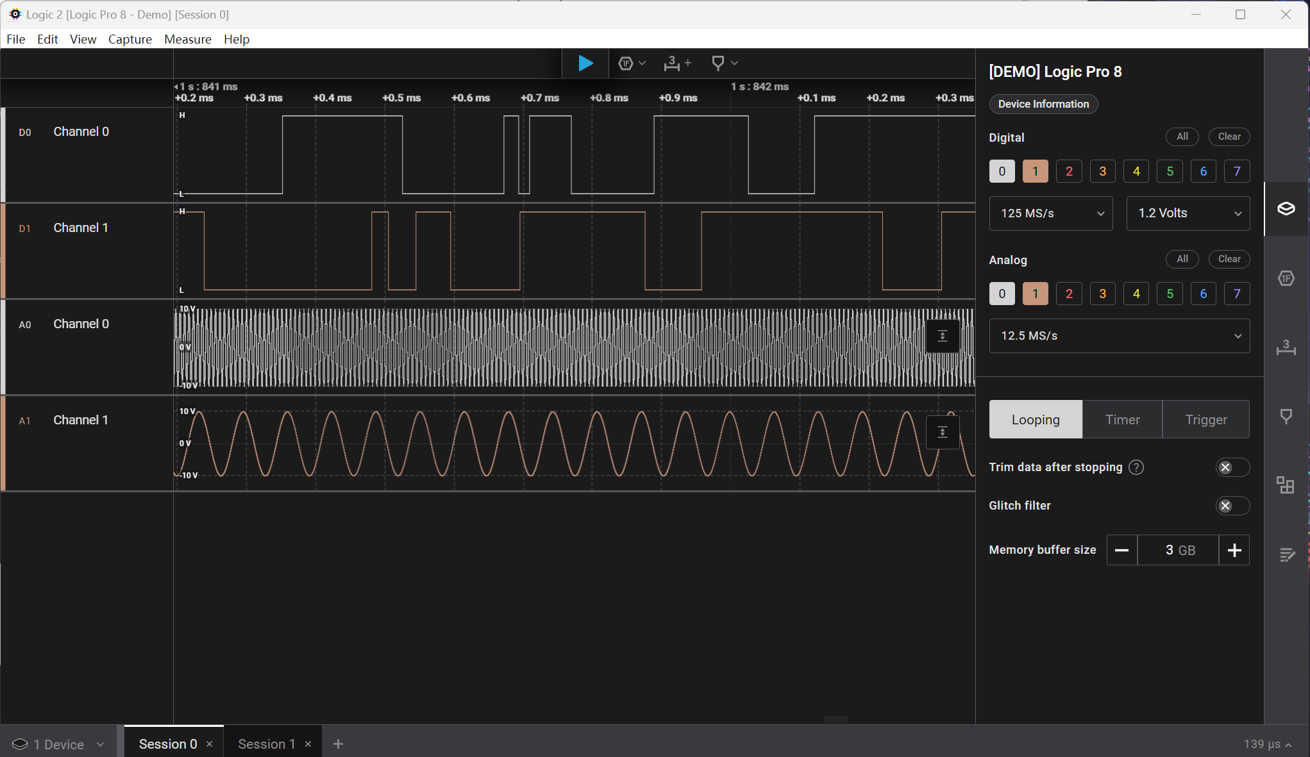Screen dimensions: 1310x757
Task: Increase memory buffer size
Action: 1234,550
